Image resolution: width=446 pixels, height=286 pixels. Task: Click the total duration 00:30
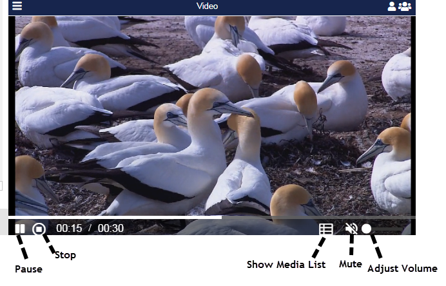tap(110, 228)
